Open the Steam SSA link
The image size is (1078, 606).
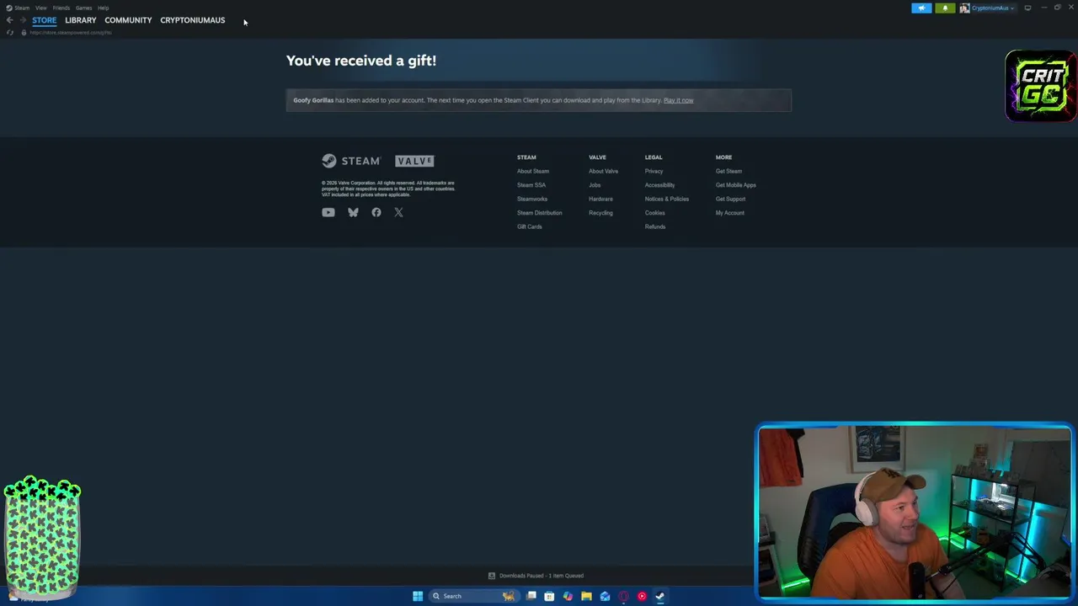pyautogui.click(x=531, y=185)
